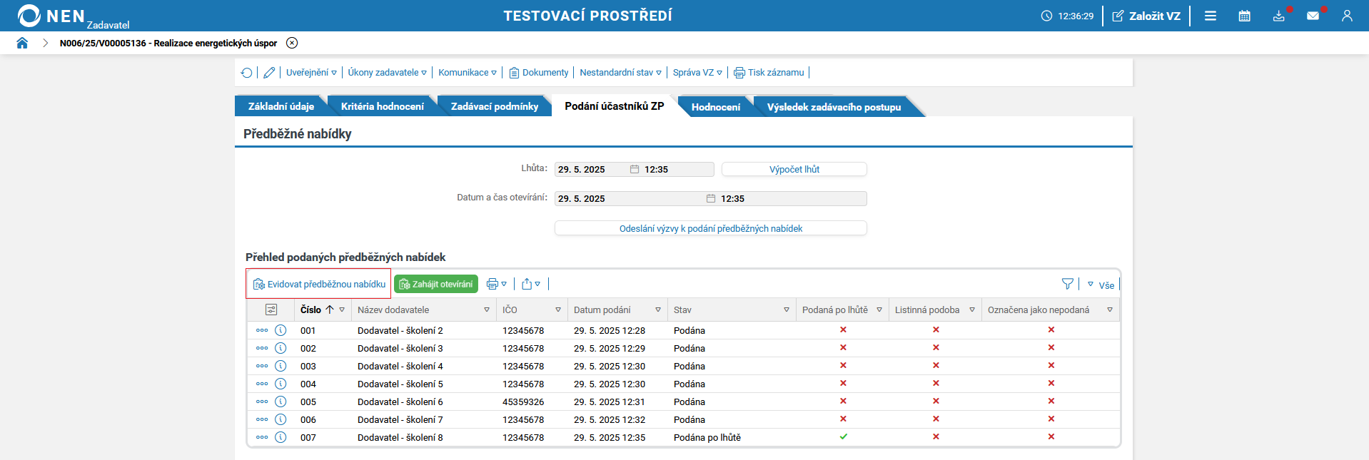Switch to the Hodnocení tab
The image size is (1369, 460).
pos(715,107)
